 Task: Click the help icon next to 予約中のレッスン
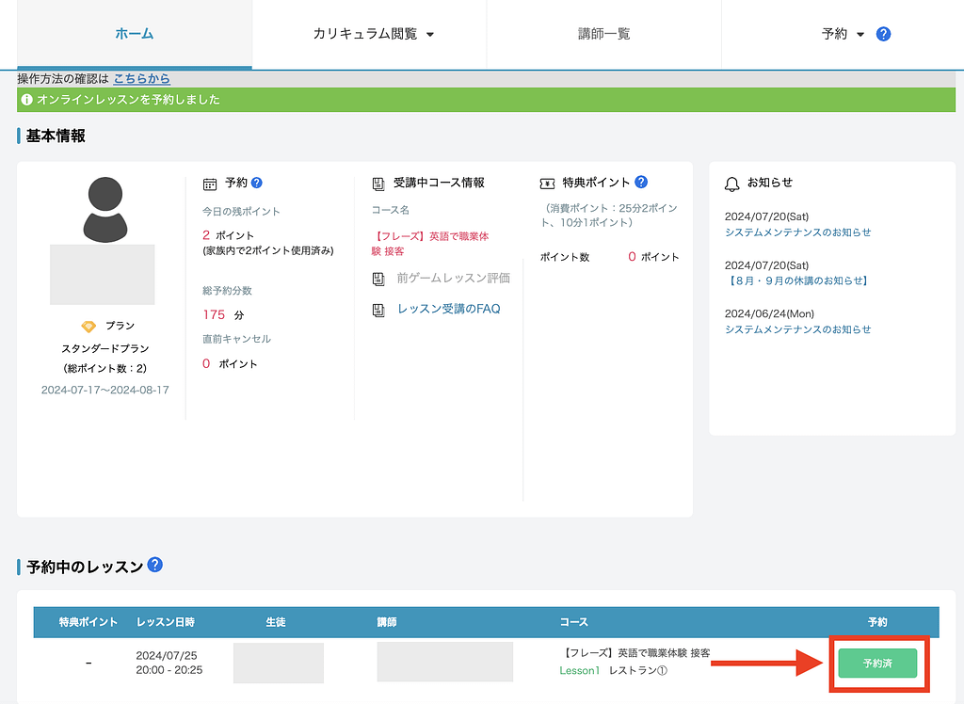pos(155,565)
